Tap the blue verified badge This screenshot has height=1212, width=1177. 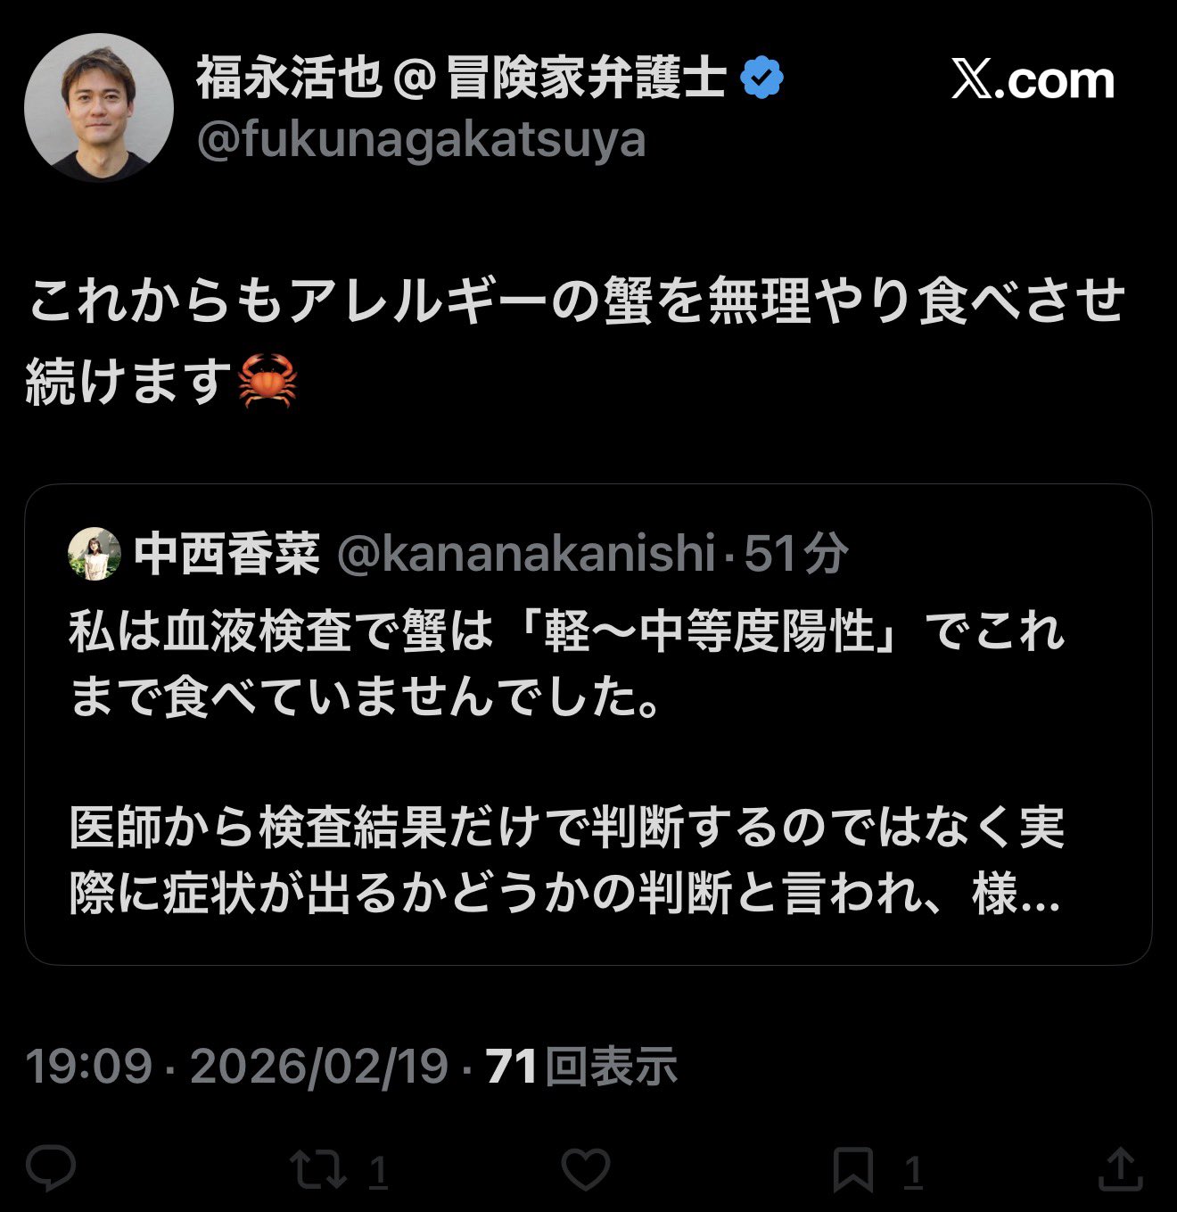point(762,78)
